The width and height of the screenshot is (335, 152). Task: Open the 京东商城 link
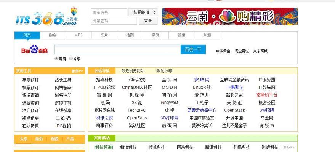point(260,51)
